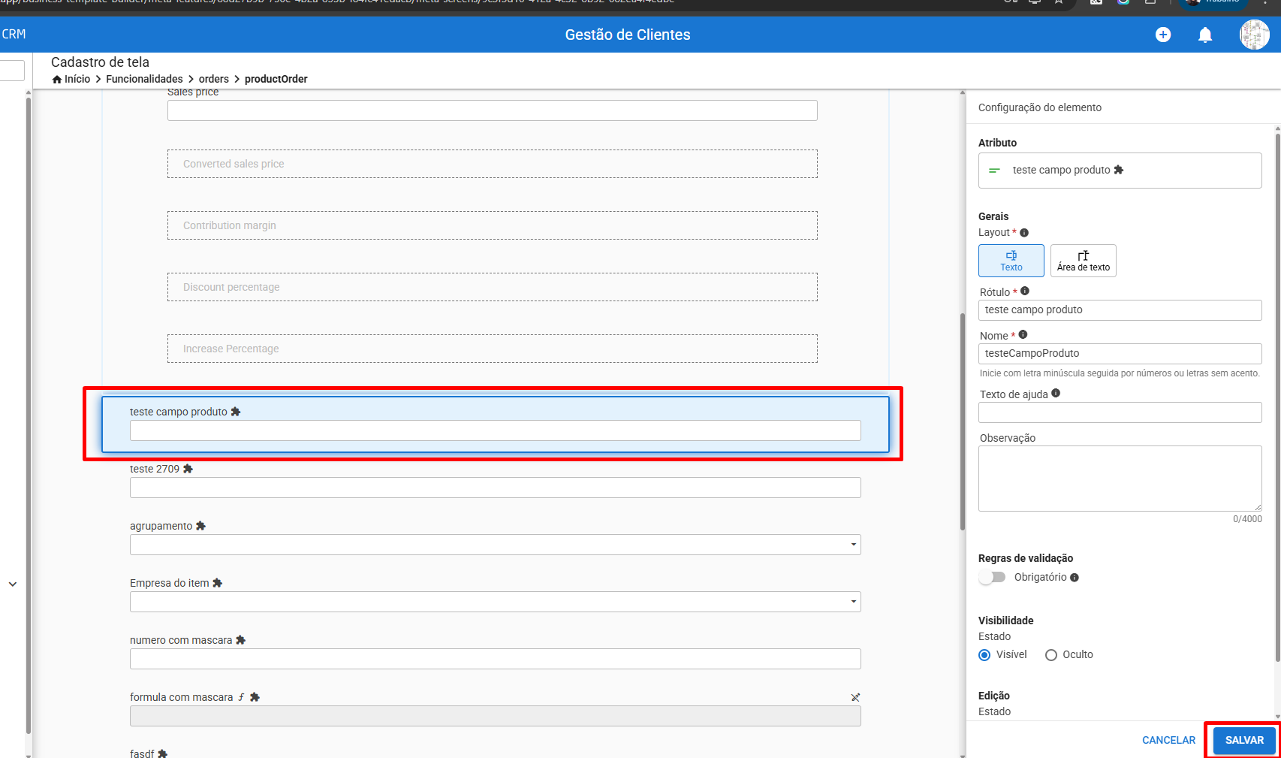Click the Nome input field
Screen dimensions: 1281x758
(x=1120, y=354)
